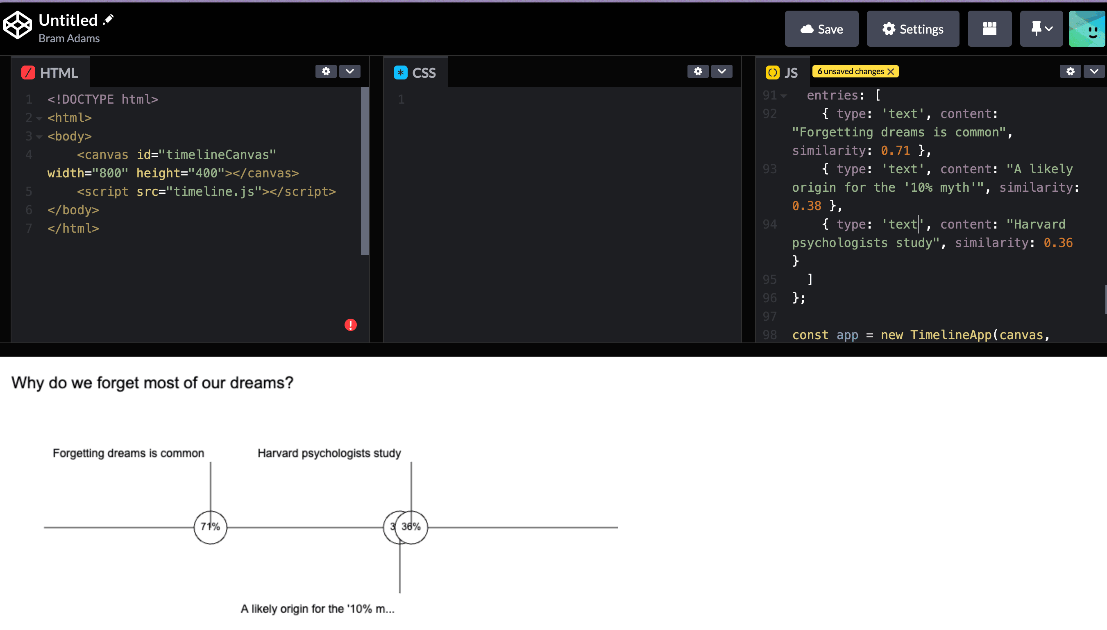Image resolution: width=1107 pixels, height=630 pixels.
Task: Open CSS editor settings gear
Action: [x=698, y=71]
